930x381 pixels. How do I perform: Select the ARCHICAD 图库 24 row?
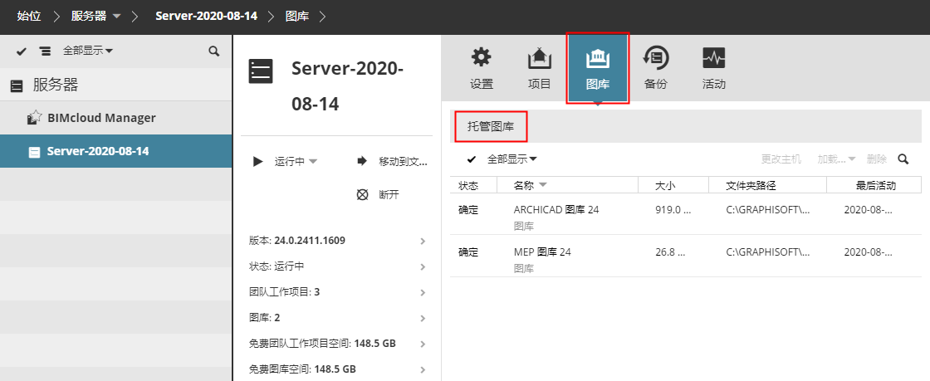pos(686,214)
